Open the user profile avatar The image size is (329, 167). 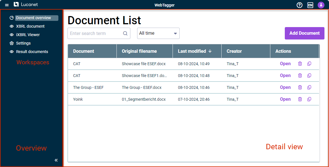321,5
